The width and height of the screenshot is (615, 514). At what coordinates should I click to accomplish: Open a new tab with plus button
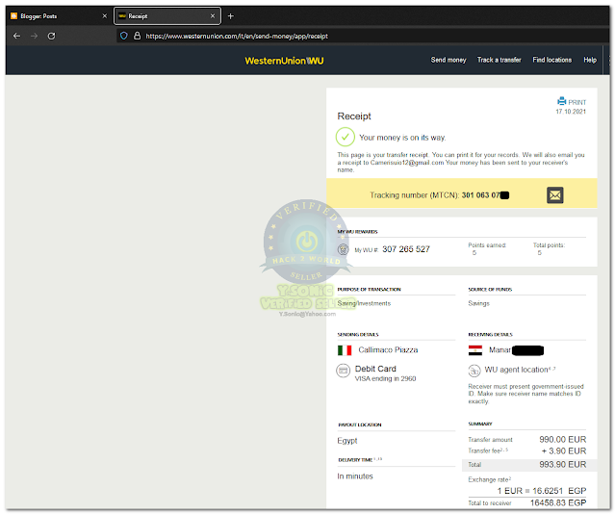[231, 16]
